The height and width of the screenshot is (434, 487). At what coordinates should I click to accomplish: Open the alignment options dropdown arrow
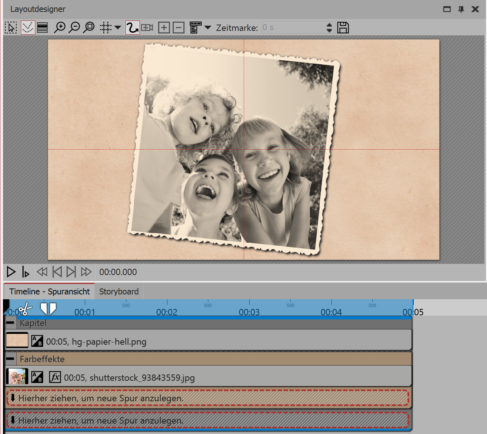208,28
